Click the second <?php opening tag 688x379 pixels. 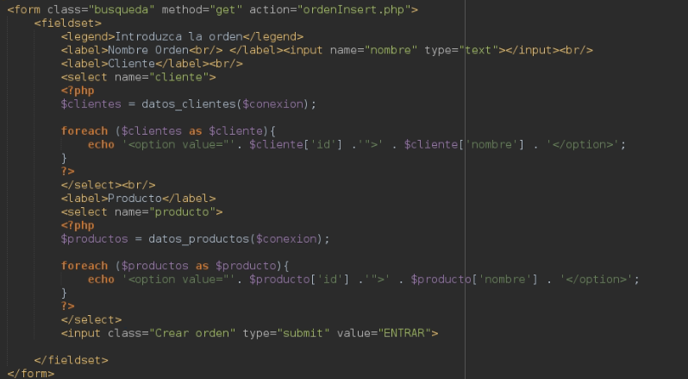tap(78, 225)
